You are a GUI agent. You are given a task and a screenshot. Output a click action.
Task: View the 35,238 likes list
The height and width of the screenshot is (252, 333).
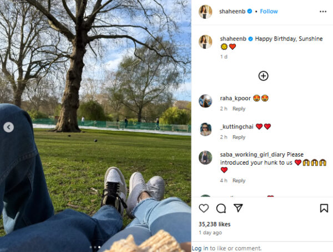pyautogui.click(x=214, y=224)
